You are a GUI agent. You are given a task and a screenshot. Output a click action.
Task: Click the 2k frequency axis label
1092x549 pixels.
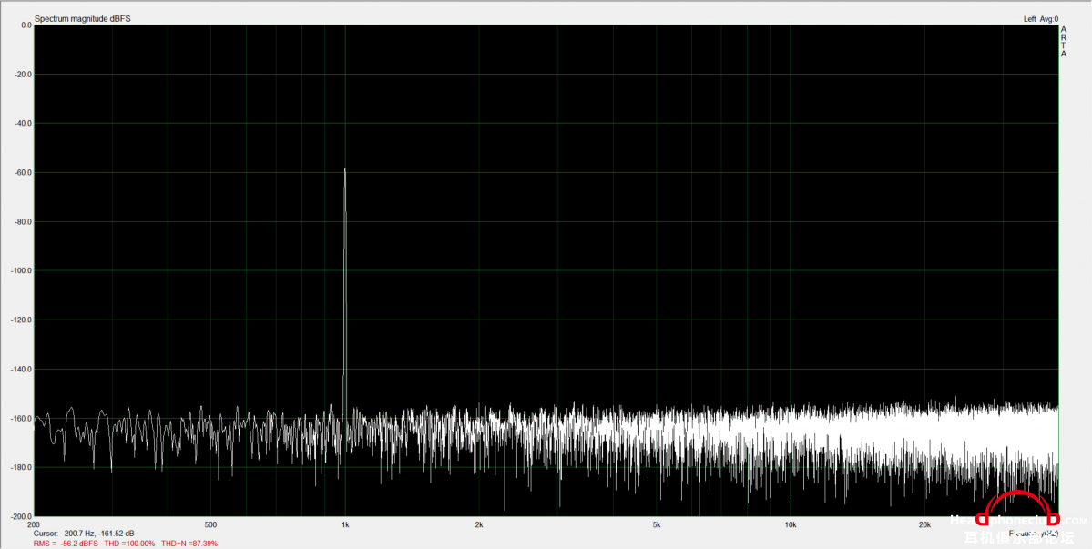pyautogui.click(x=479, y=524)
